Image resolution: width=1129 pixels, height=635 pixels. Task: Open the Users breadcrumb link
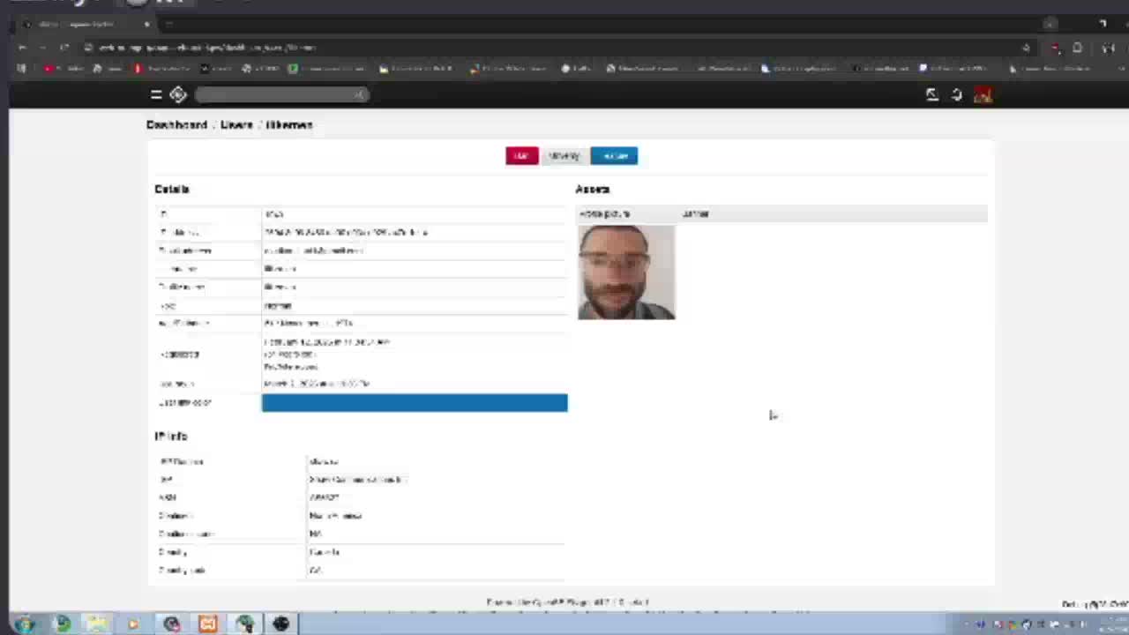[x=236, y=124]
